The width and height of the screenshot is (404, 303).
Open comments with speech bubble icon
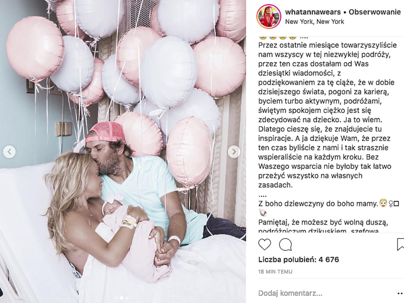pos(285,244)
